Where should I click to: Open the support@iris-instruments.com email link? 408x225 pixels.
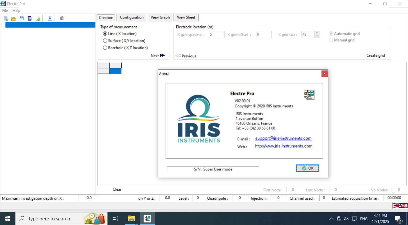[x=283, y=138]
